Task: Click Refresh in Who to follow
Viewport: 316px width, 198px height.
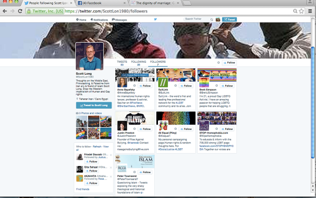Action: (97, 147)
